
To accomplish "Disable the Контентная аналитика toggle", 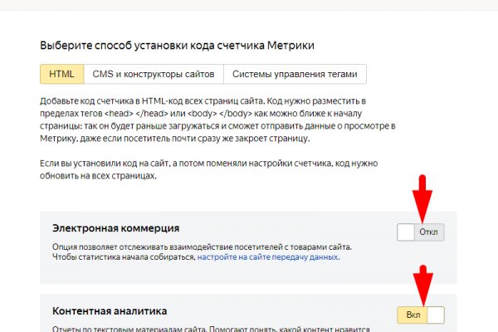I will pos(421,315).
